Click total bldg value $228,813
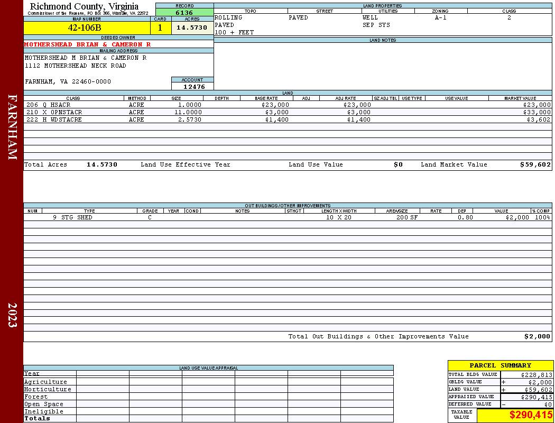 (x=536, y=375)
